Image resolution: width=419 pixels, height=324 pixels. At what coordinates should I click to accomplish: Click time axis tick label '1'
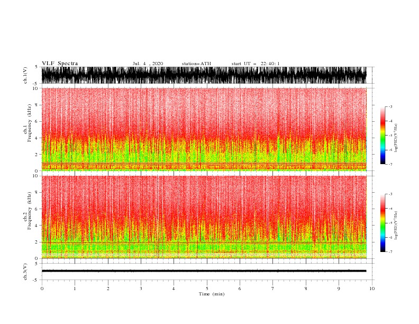click(x=75, y=289)
